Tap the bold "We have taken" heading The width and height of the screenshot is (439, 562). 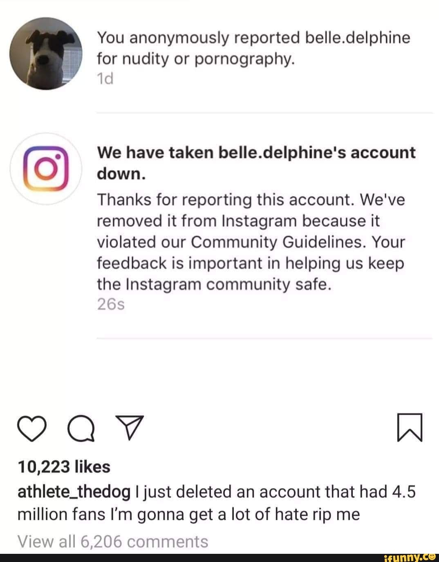click(x=155, y=153)
